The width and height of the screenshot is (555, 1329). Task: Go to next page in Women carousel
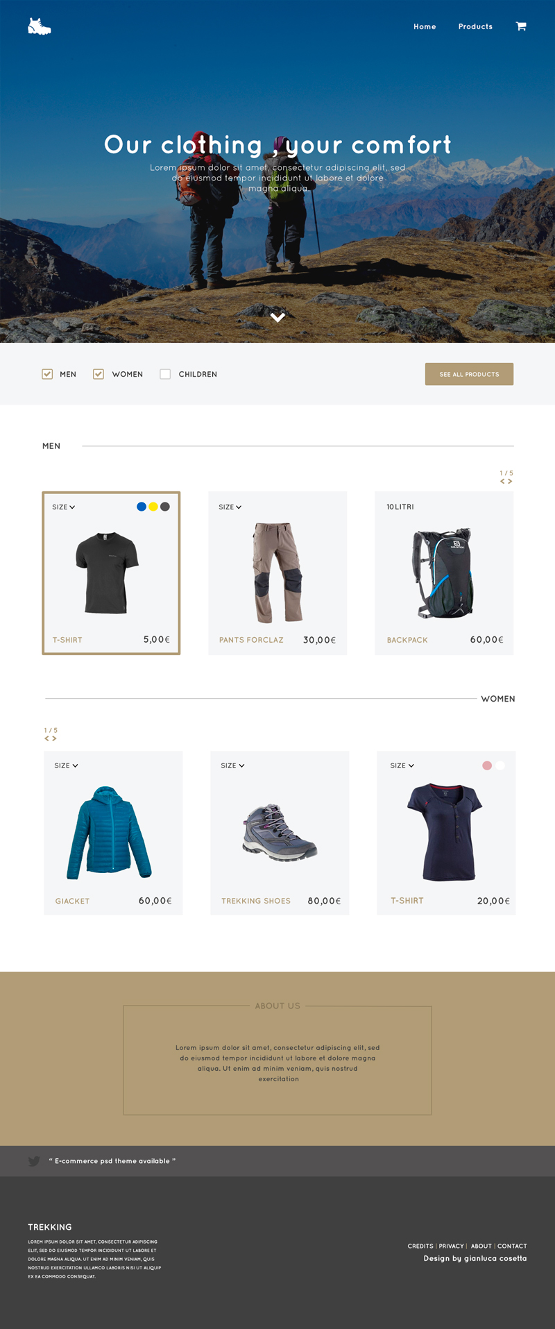[x=54, y=738]
